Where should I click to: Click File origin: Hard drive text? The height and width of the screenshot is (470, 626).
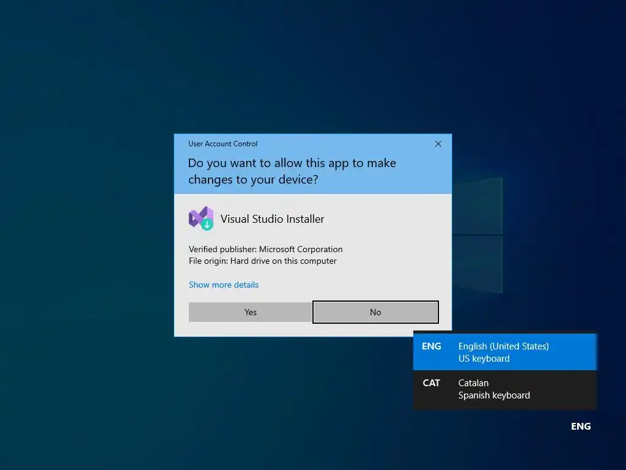(x=263, y=261)
